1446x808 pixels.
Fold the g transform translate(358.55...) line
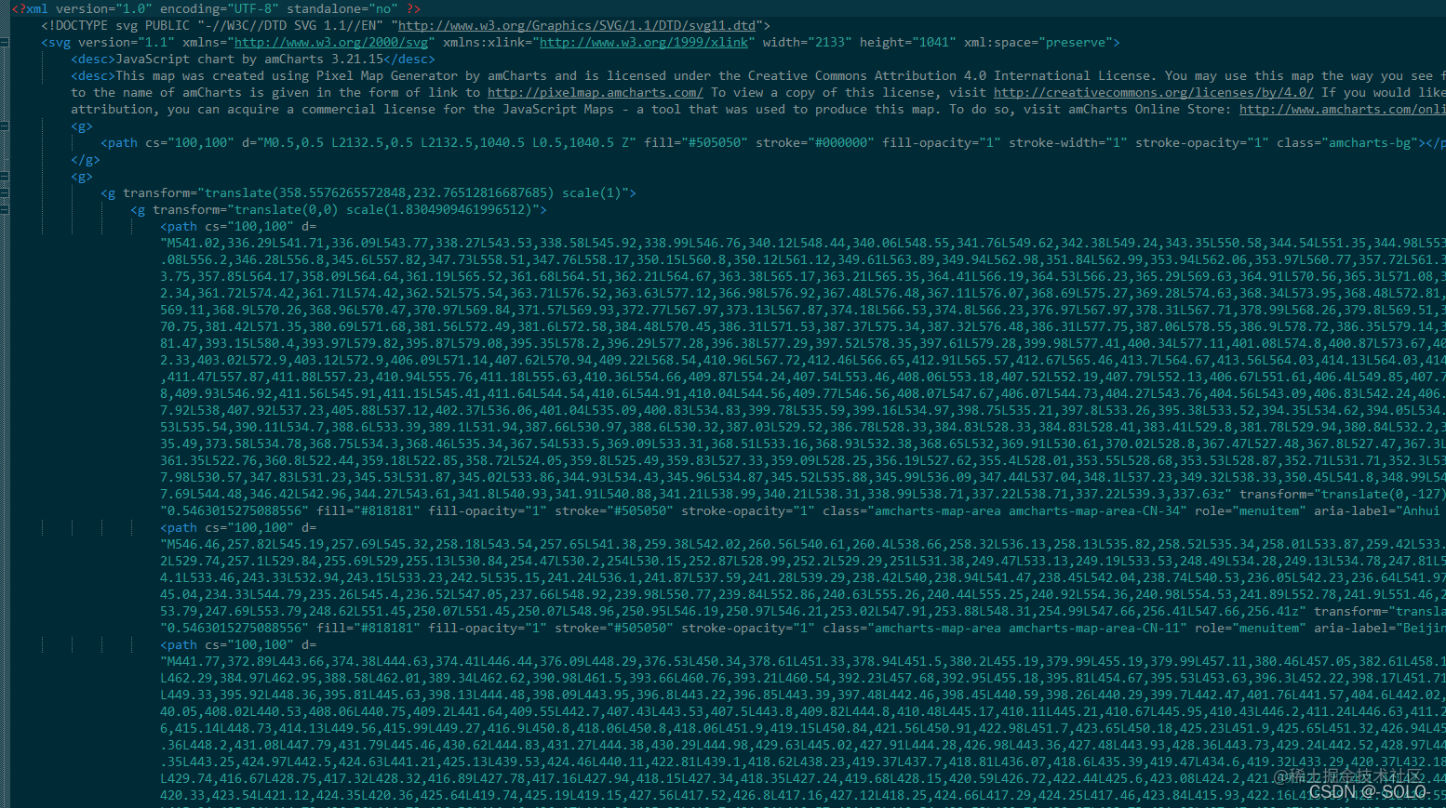pos(5,192)
